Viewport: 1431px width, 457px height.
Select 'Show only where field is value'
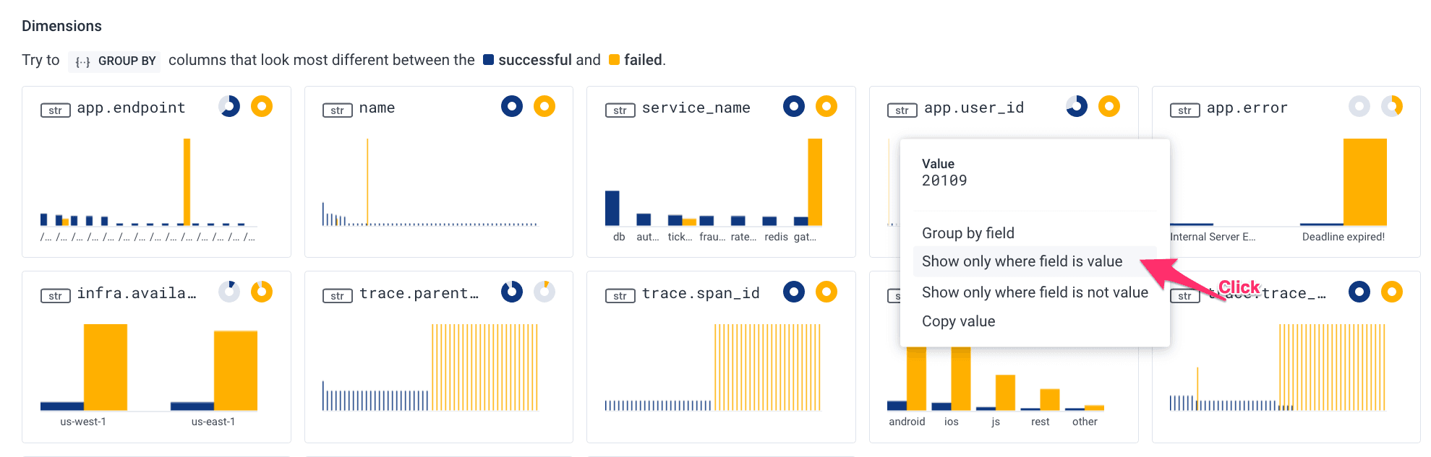point(1022,261)
